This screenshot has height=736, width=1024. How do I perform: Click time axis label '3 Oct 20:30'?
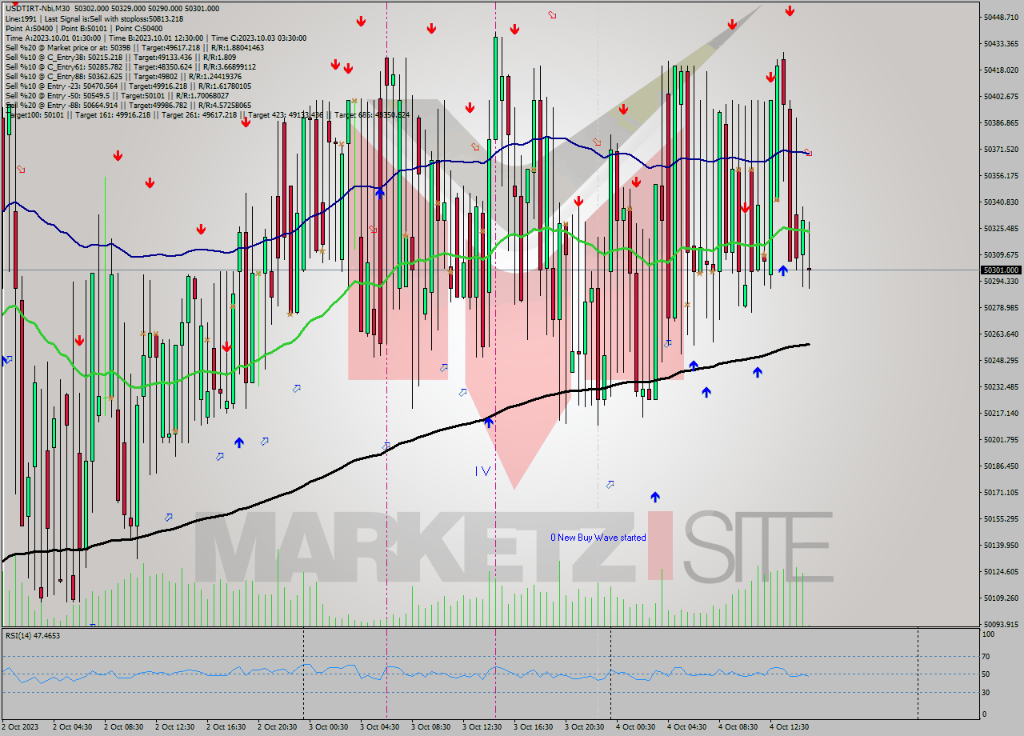(x=584, y=727)
